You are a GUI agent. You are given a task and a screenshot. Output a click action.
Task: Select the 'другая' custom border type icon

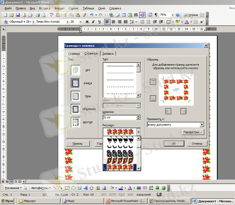[x=75, y=122]
